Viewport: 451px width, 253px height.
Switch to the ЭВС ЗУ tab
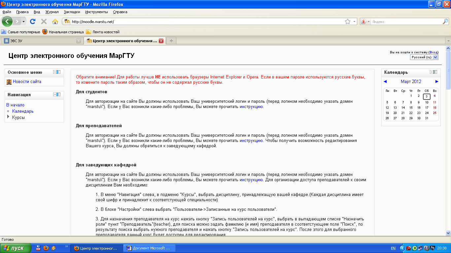pyautogui.click(x=42, y=41)
